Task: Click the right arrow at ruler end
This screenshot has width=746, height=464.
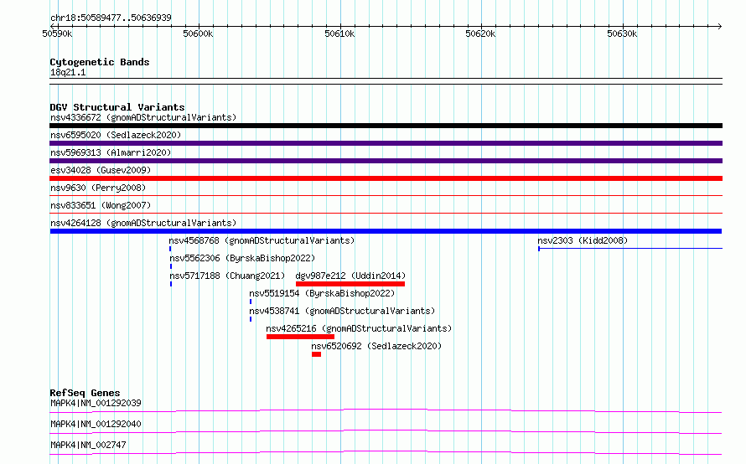Action: click(719, 26)
